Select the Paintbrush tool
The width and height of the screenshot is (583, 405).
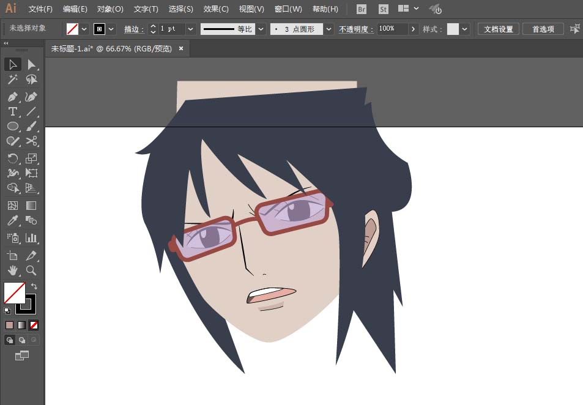(x=31, y=126)
